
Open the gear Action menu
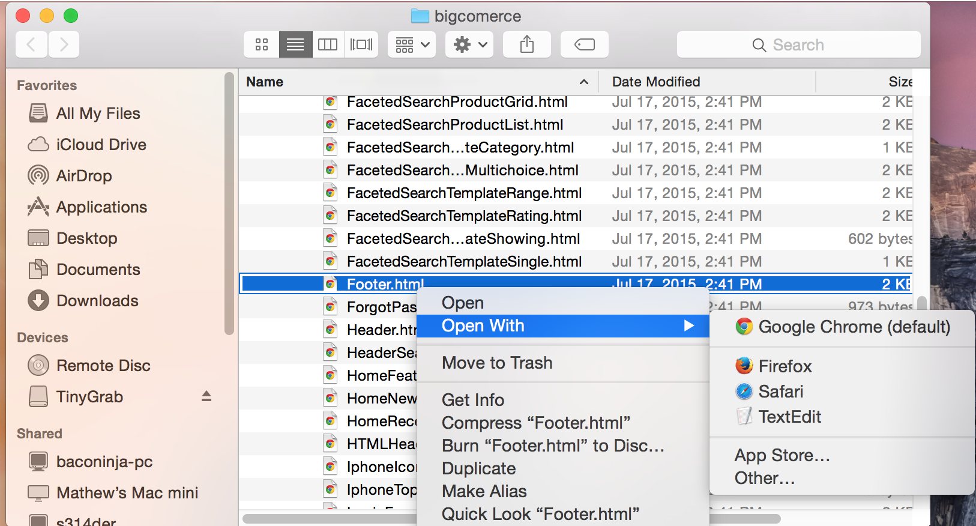coord(469,44)
